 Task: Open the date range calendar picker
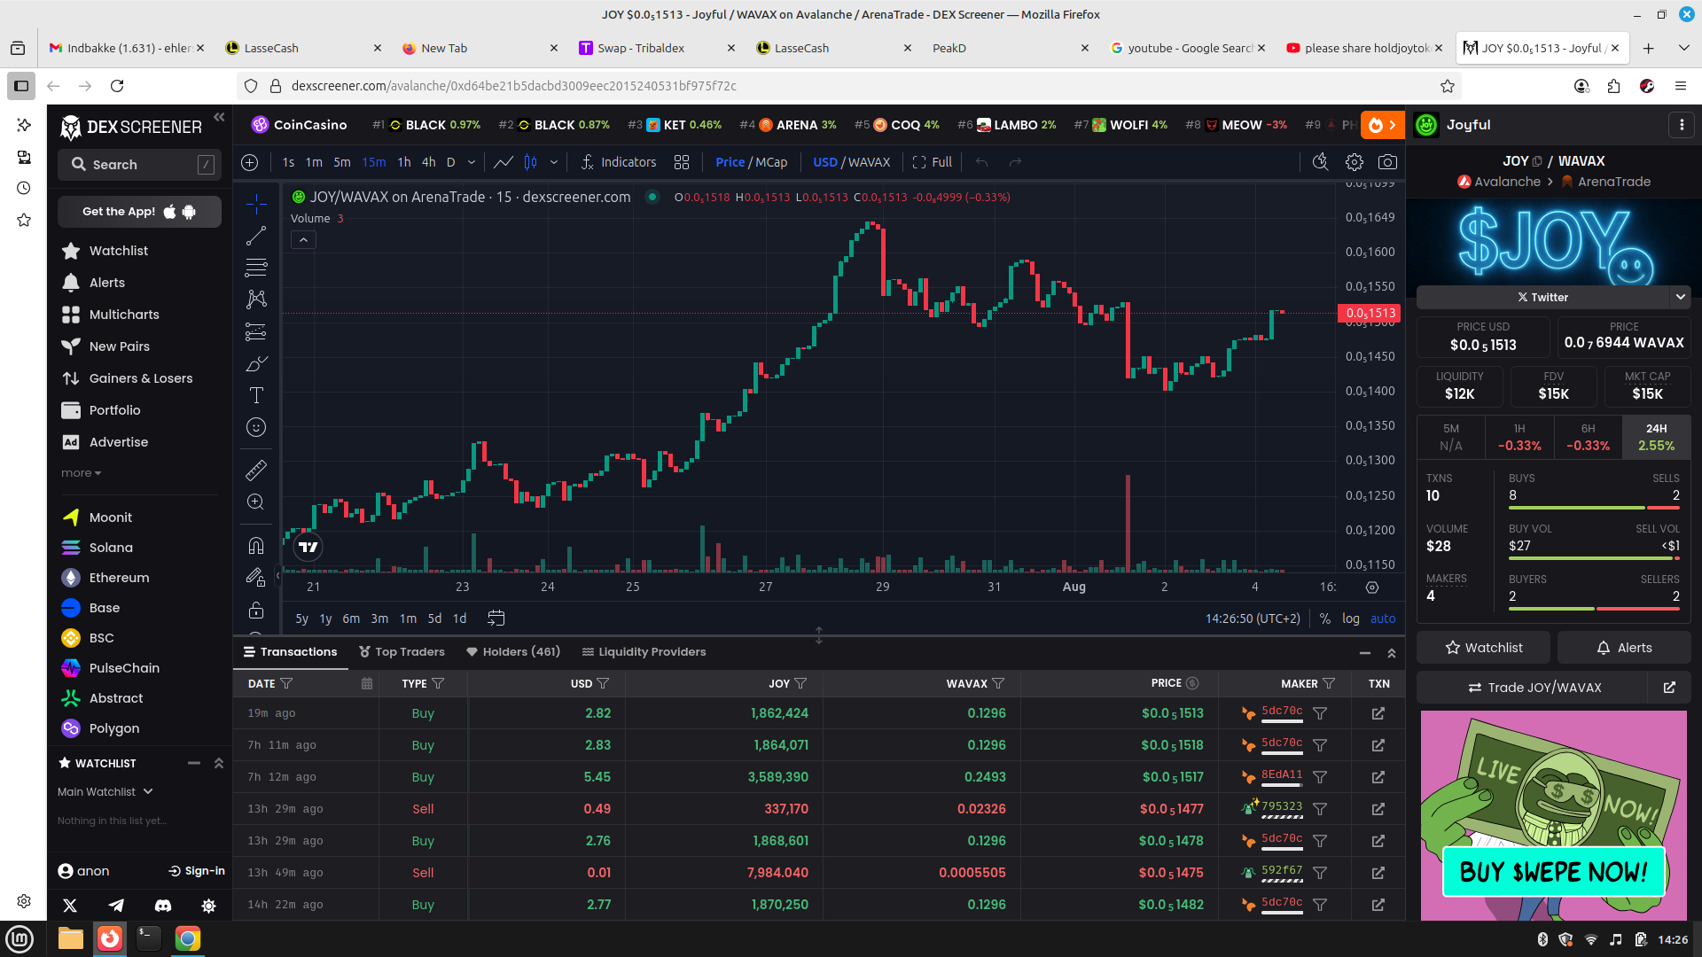367,684
